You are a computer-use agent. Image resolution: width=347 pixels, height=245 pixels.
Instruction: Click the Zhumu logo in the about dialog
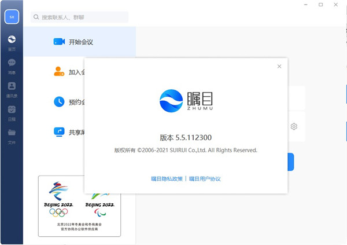pyautogui.click(x=186, y=101)
